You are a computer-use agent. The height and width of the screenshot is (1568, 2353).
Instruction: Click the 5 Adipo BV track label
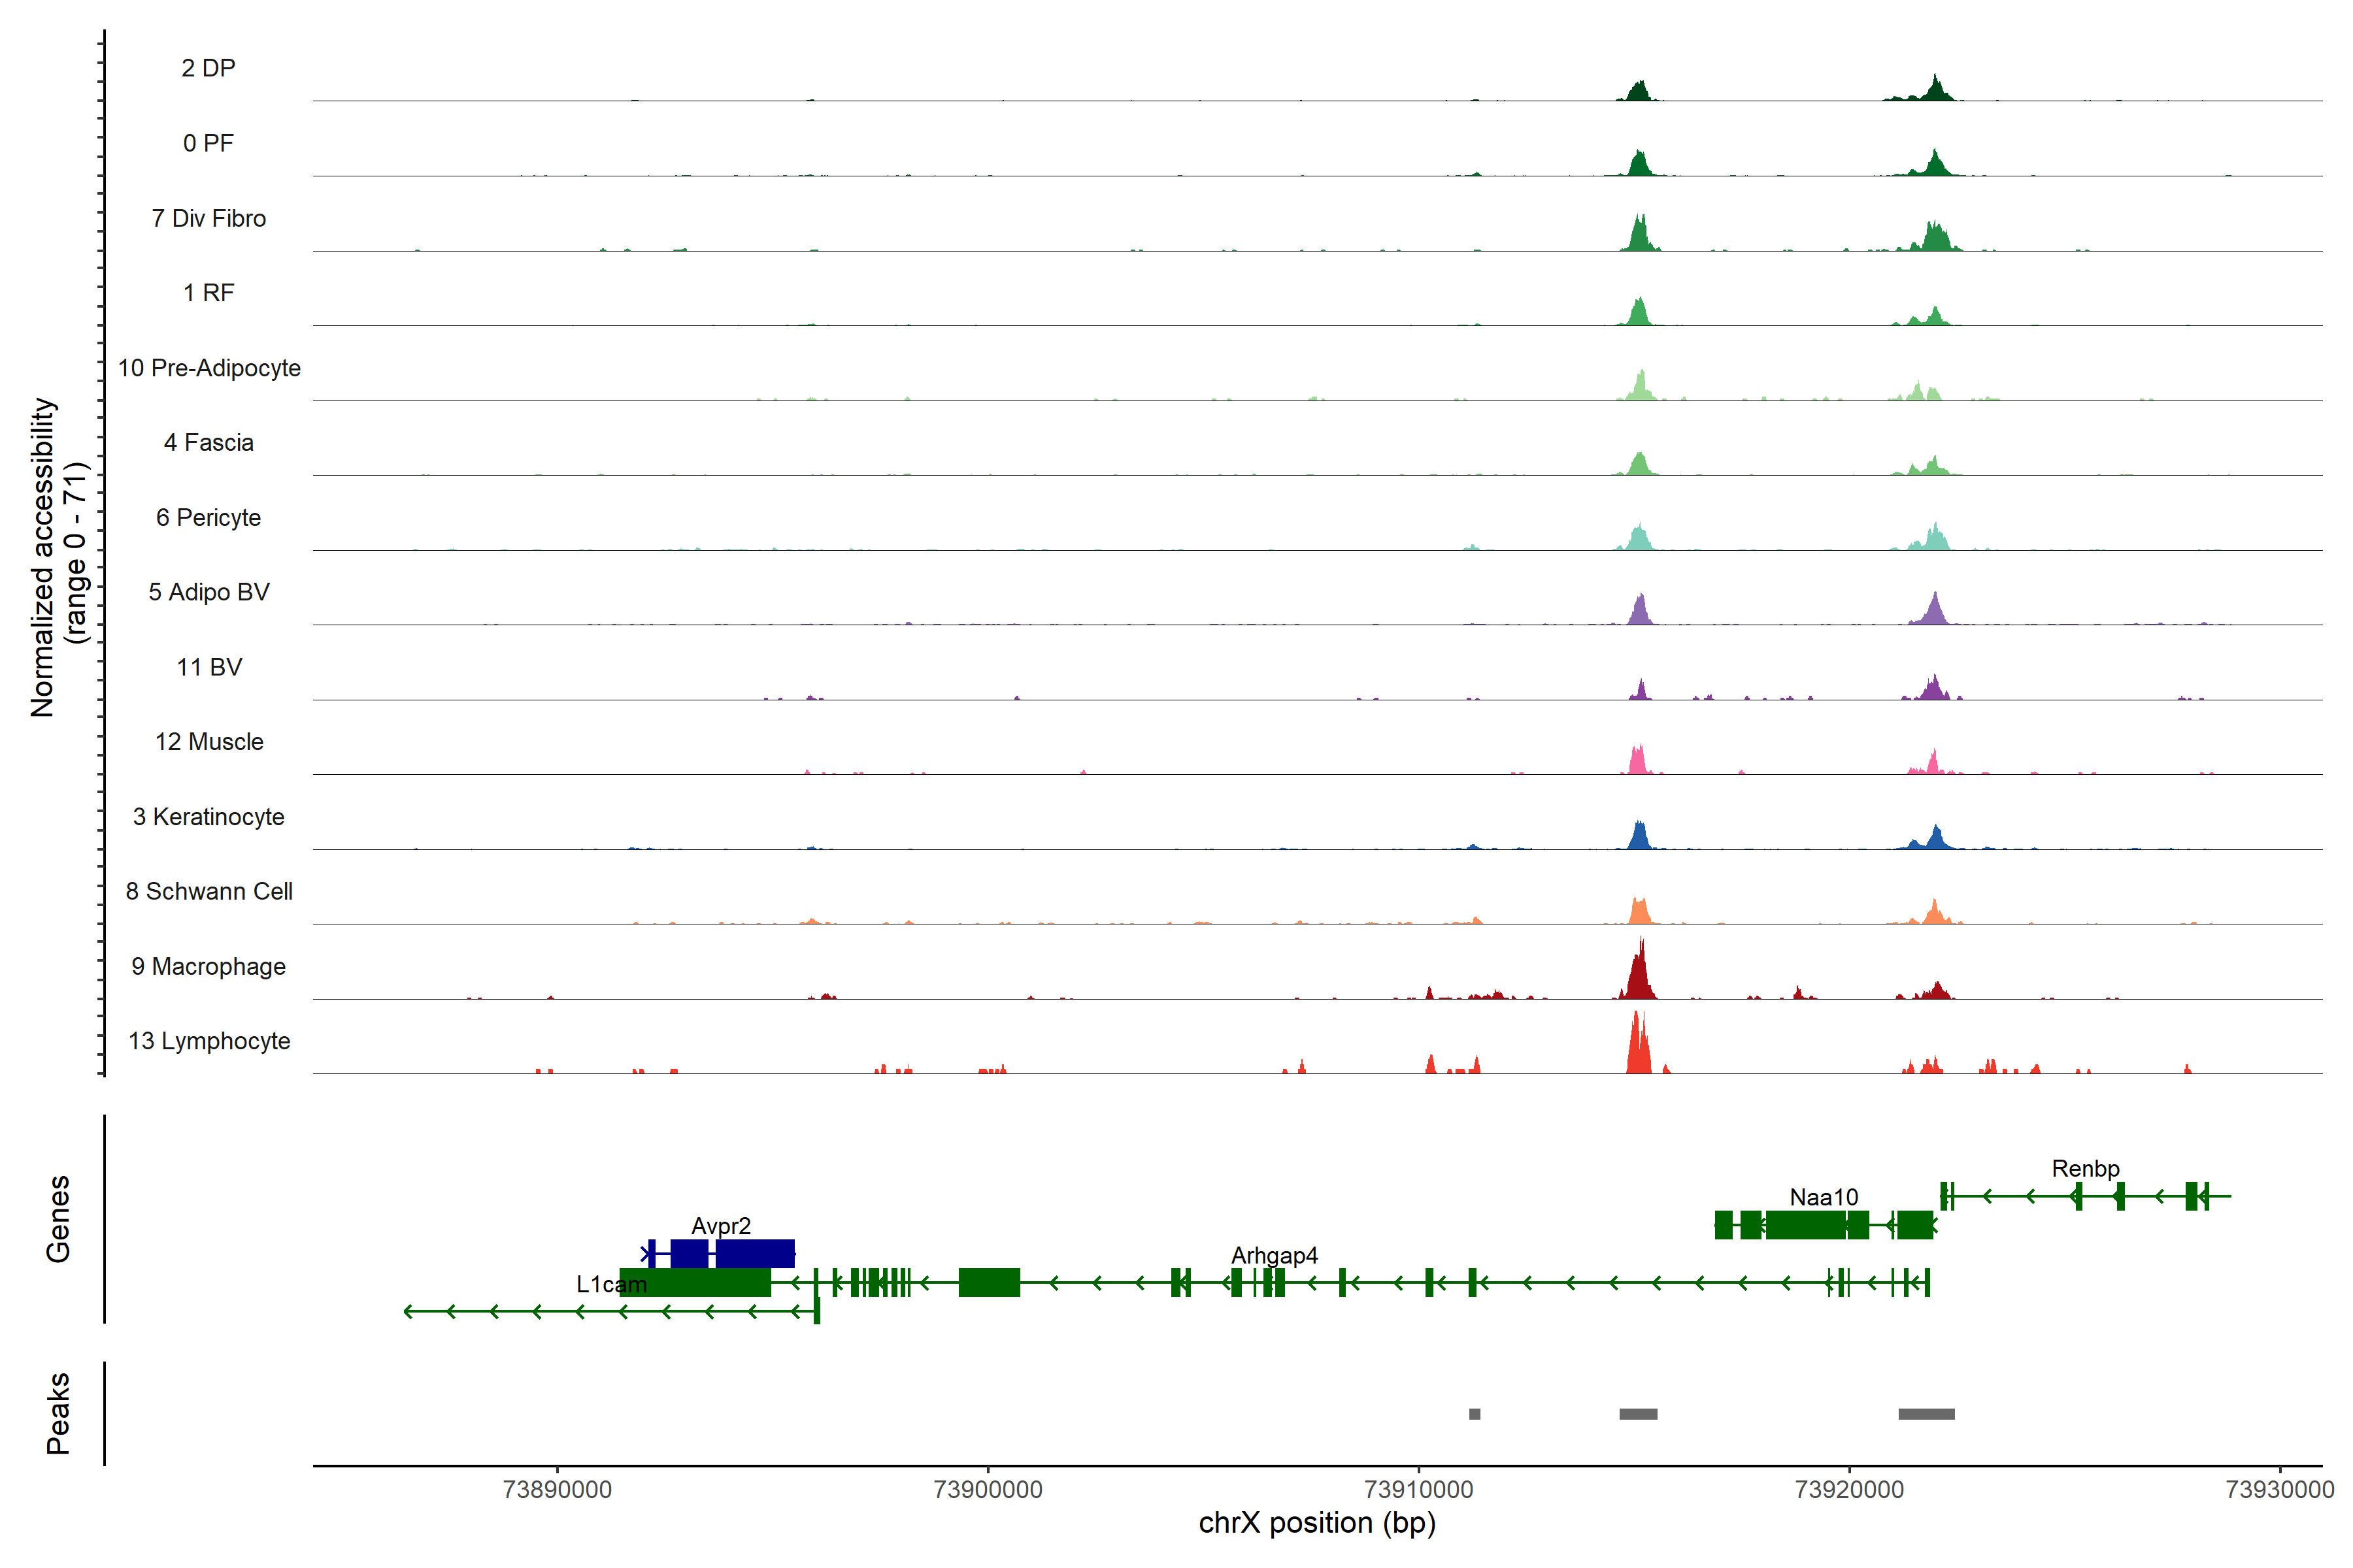pyautogui.click(x=209, y=592)
